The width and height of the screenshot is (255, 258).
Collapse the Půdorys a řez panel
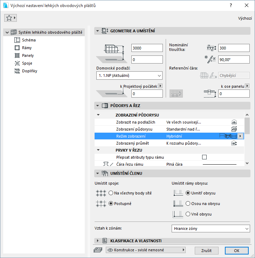(97, 106)
